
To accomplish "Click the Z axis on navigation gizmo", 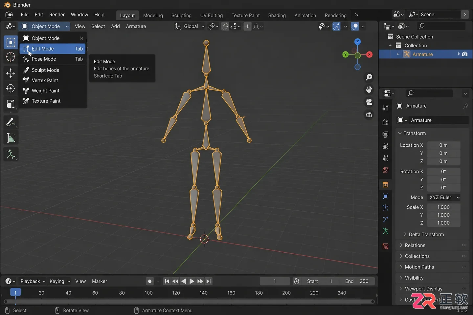I will pos(357,42).
